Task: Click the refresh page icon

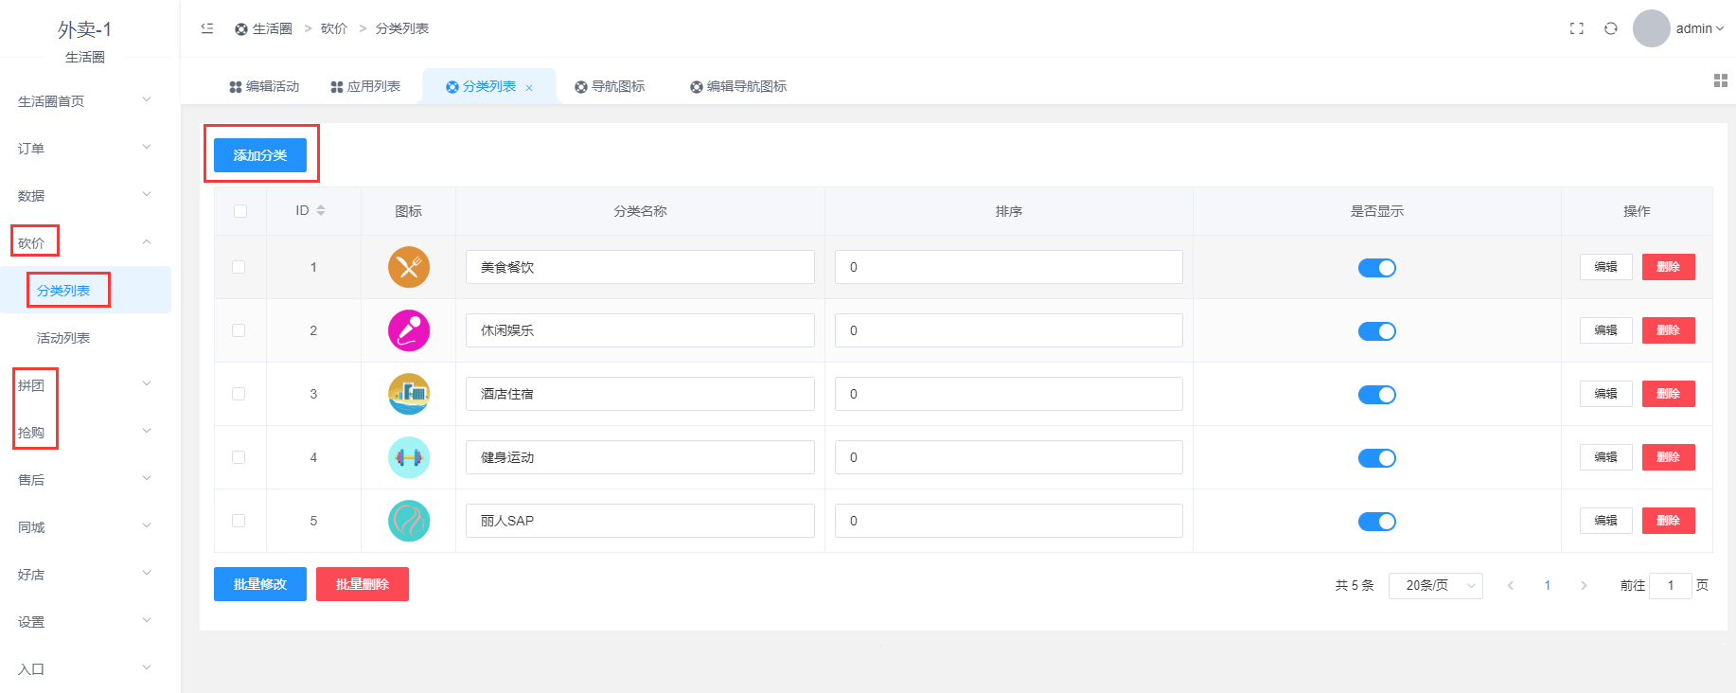Action: click(x=1610, y=28)
